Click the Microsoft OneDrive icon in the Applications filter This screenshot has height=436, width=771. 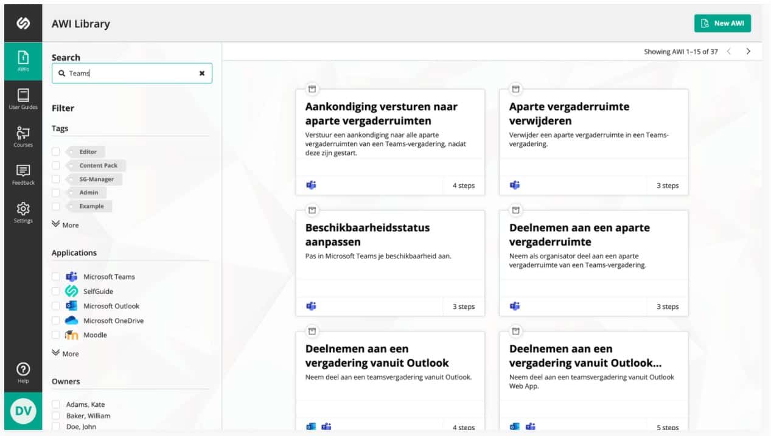pos(72,320)
